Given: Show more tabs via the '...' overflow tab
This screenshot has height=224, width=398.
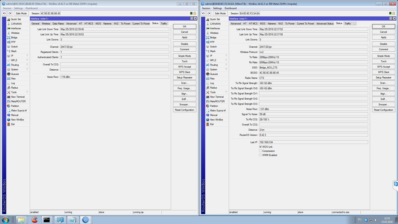Looking at the screenshot, I should 354,24.
